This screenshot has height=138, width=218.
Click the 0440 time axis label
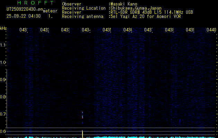[211, 30]
